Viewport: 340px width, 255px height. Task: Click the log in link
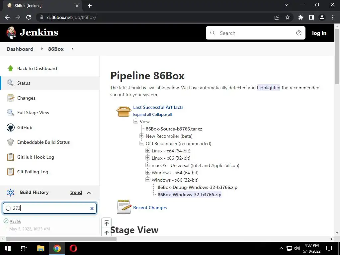tap(319, 33)
